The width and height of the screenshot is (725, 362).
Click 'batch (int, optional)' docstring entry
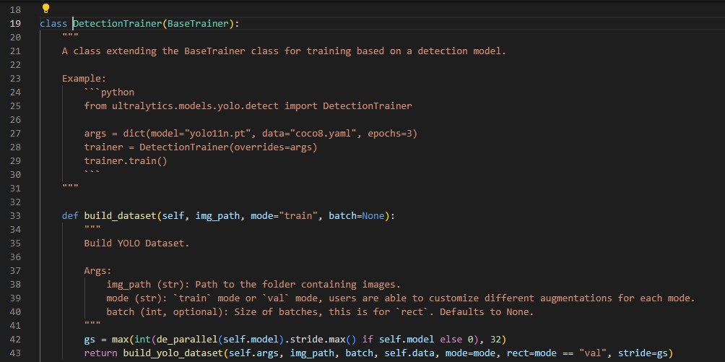coord(168,312)
